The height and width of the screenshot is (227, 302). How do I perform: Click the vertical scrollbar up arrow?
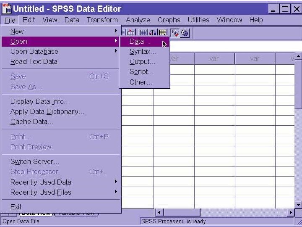tap(298, 56)
